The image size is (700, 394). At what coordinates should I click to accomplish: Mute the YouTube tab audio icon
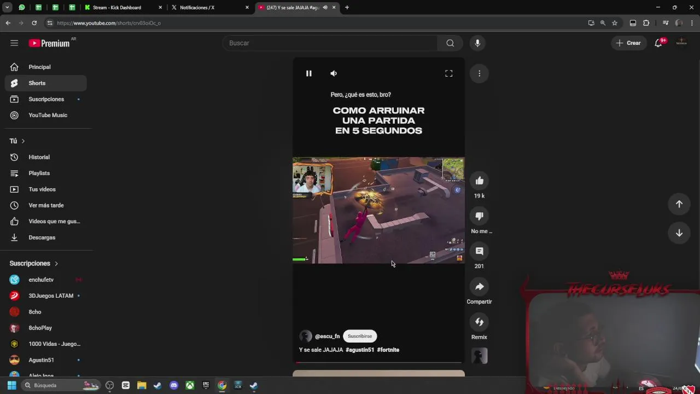(x=325, y=8)
